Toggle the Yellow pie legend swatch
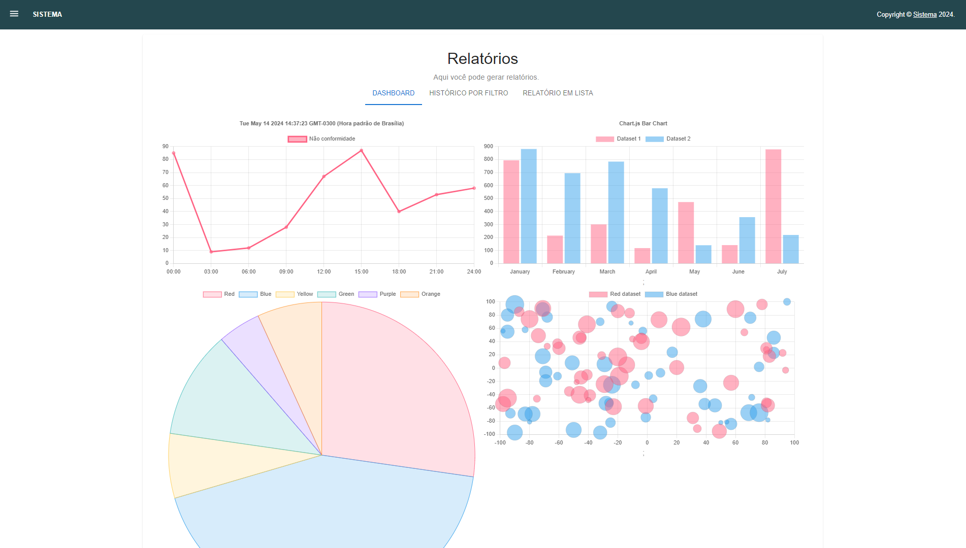This screenshot has height=548, width=966. point(285,294)
